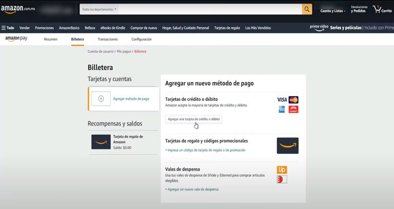Viewport: 394px width, 209px height.
Task: Open Todos los departamentos dropdown
Action: (x=99, y=9)
